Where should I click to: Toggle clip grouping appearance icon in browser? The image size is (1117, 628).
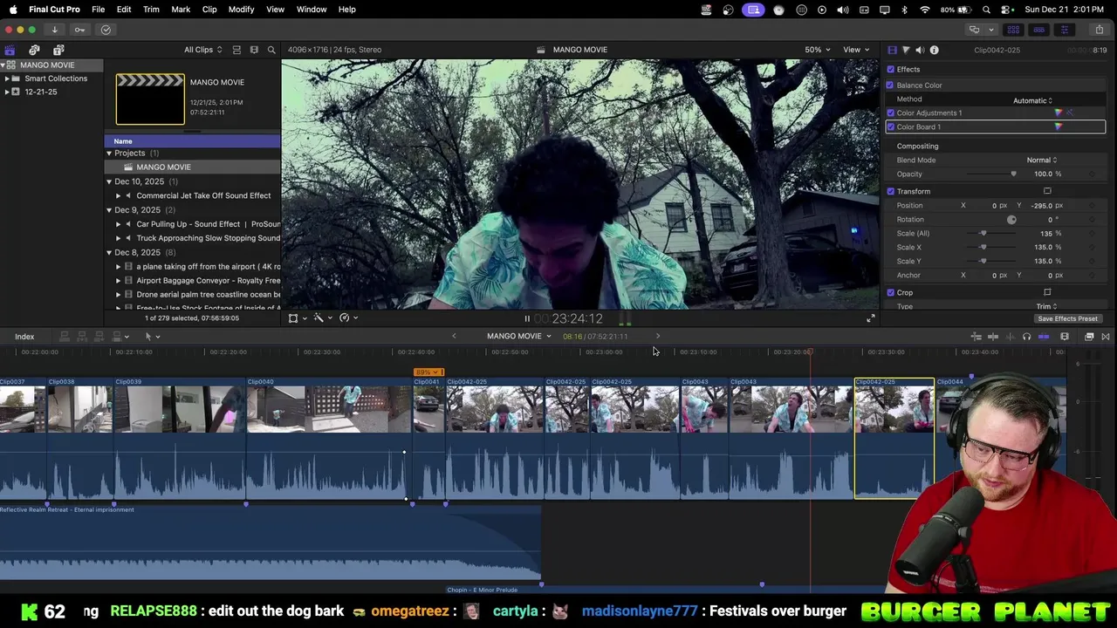click(x=236, y=50)
